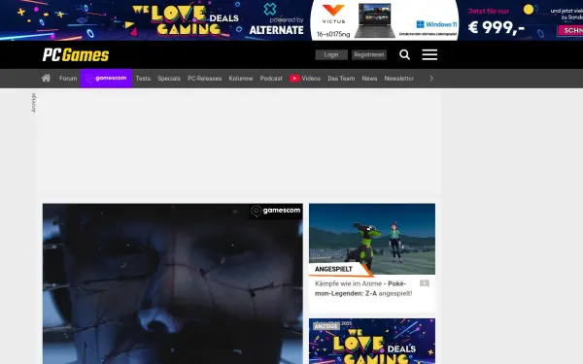The width and height of the screenshot is (583, 364).
Task: Click the Login button
Action: pyautogui.click(x=331, y=54)
